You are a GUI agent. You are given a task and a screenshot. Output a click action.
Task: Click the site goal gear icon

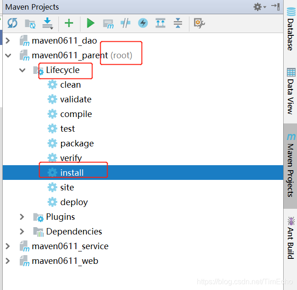(x=52, y=187)
